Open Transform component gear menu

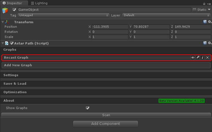pos(209,22)
